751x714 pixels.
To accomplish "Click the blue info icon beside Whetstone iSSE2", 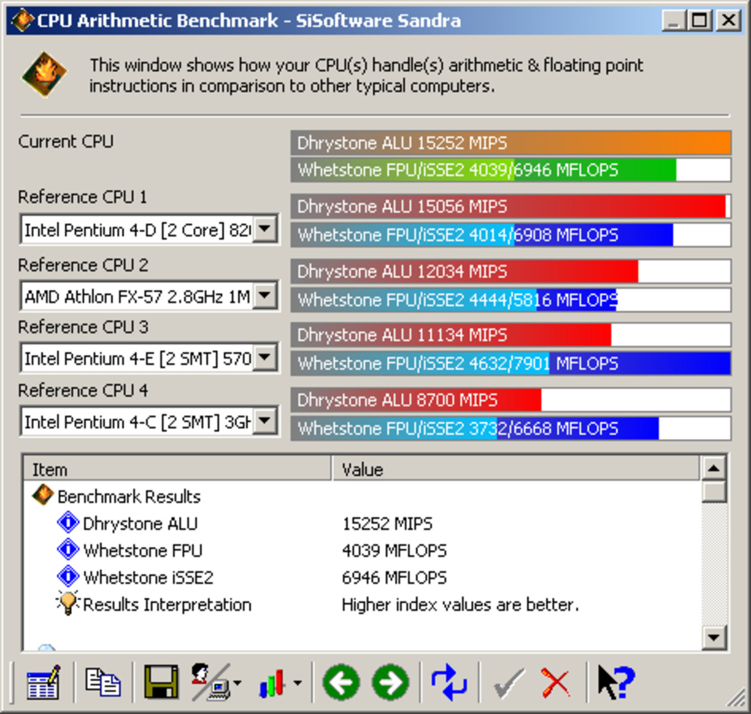I will (x=68, y=575).
